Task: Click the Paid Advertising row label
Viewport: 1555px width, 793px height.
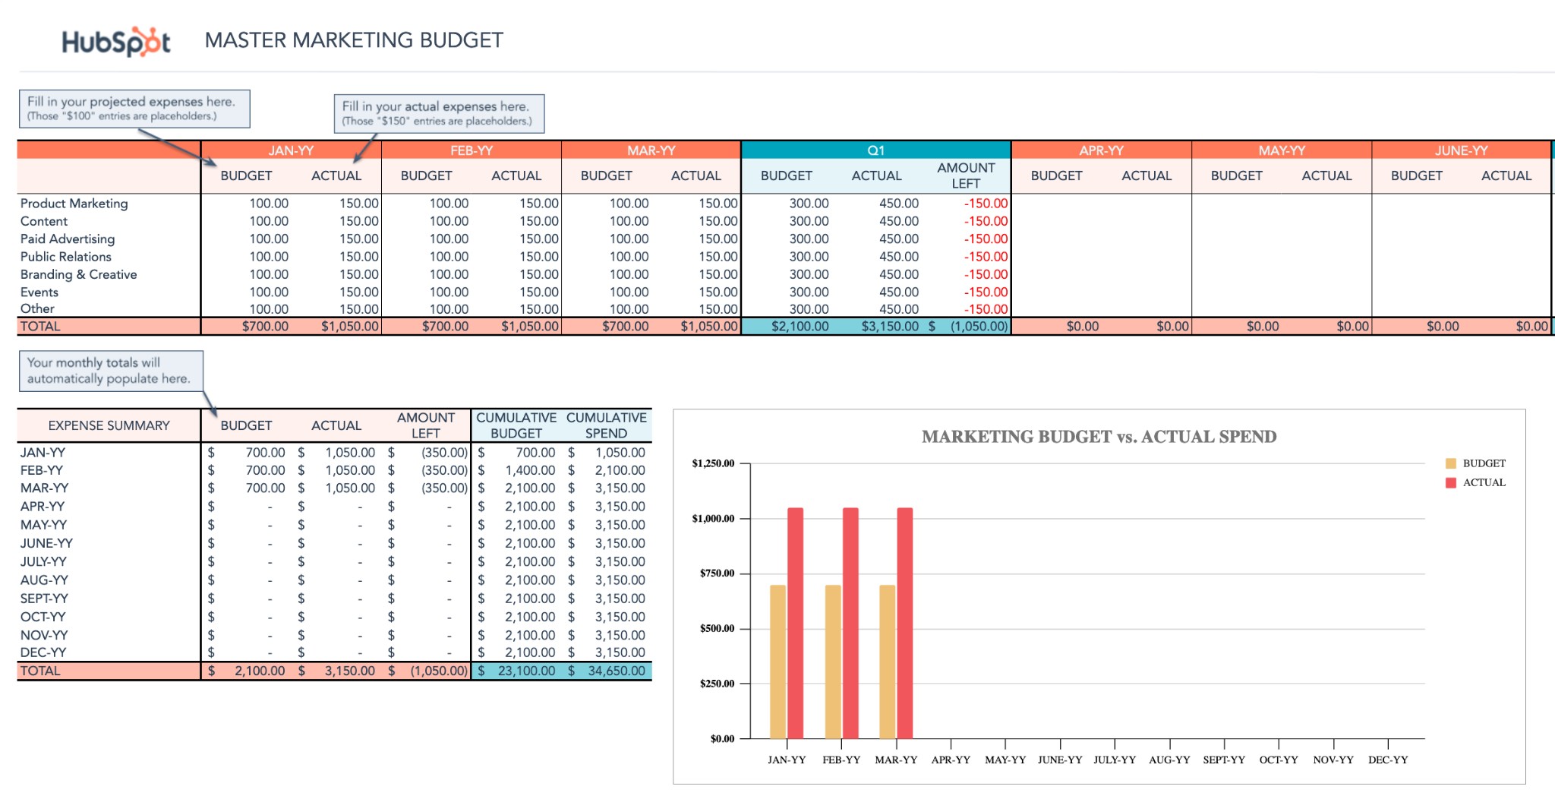Action: pyautogui.click(x=68, y=239)
